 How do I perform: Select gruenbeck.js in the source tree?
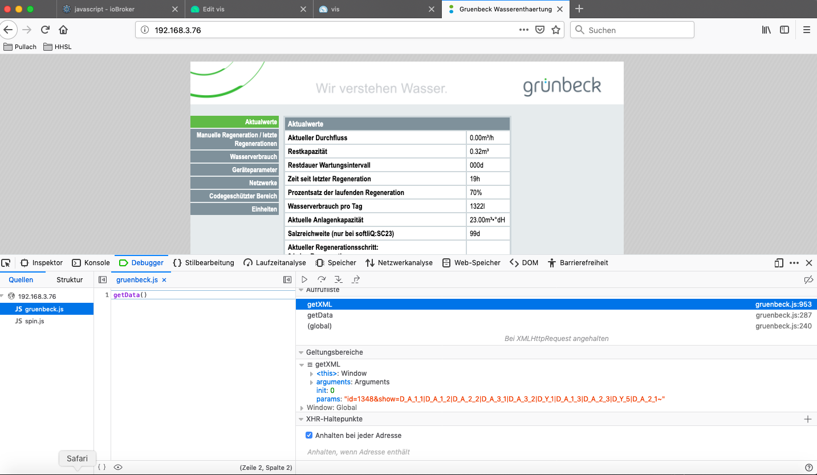point(47,309)
